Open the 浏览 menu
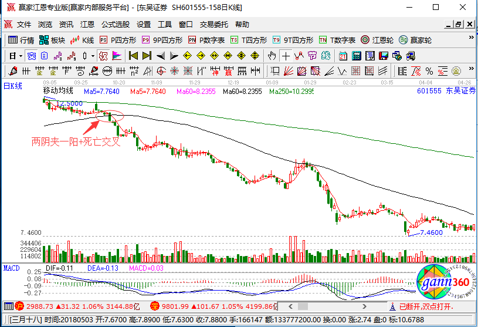The width and height of the screenshot is (478, 327). [x=45, y=25]
